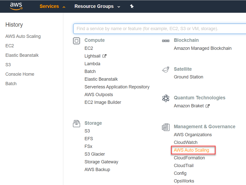Open EC2 from the History list
246x185 pixels.
click(10, 46)
